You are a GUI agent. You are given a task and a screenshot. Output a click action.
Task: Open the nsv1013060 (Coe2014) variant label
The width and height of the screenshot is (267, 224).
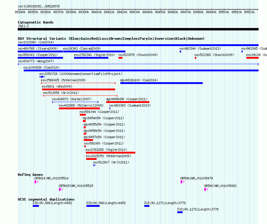36,42
